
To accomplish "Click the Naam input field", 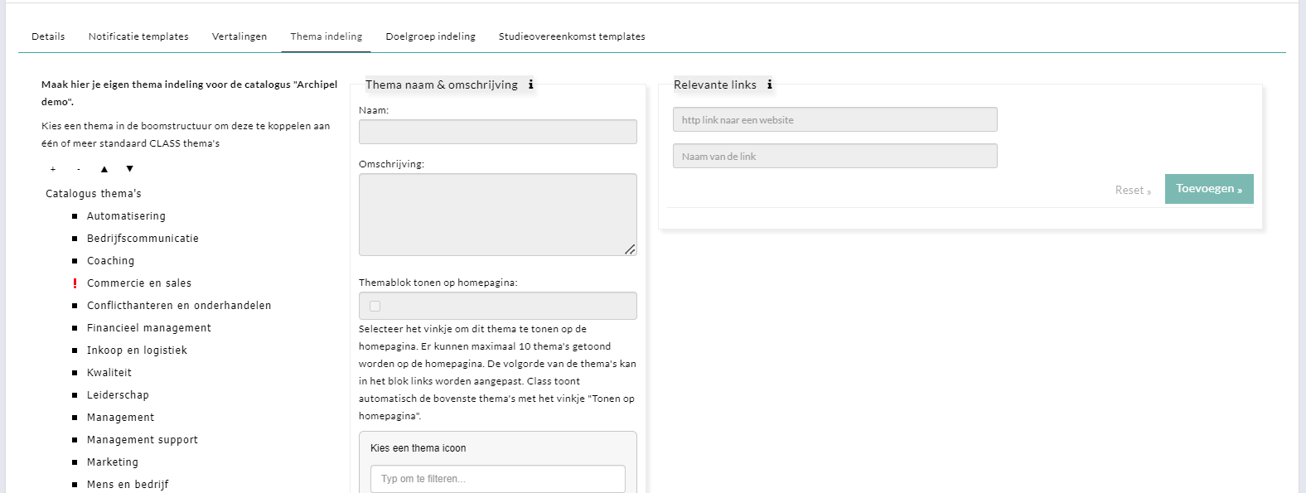I will click(x=497, y=132).
